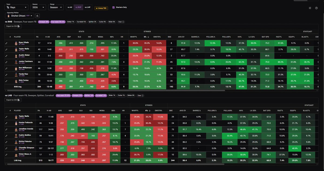Expand Jonathan Aranda's row details
Image resolution: width=324 pixels, height=171 pixels.
pos(6,129)
